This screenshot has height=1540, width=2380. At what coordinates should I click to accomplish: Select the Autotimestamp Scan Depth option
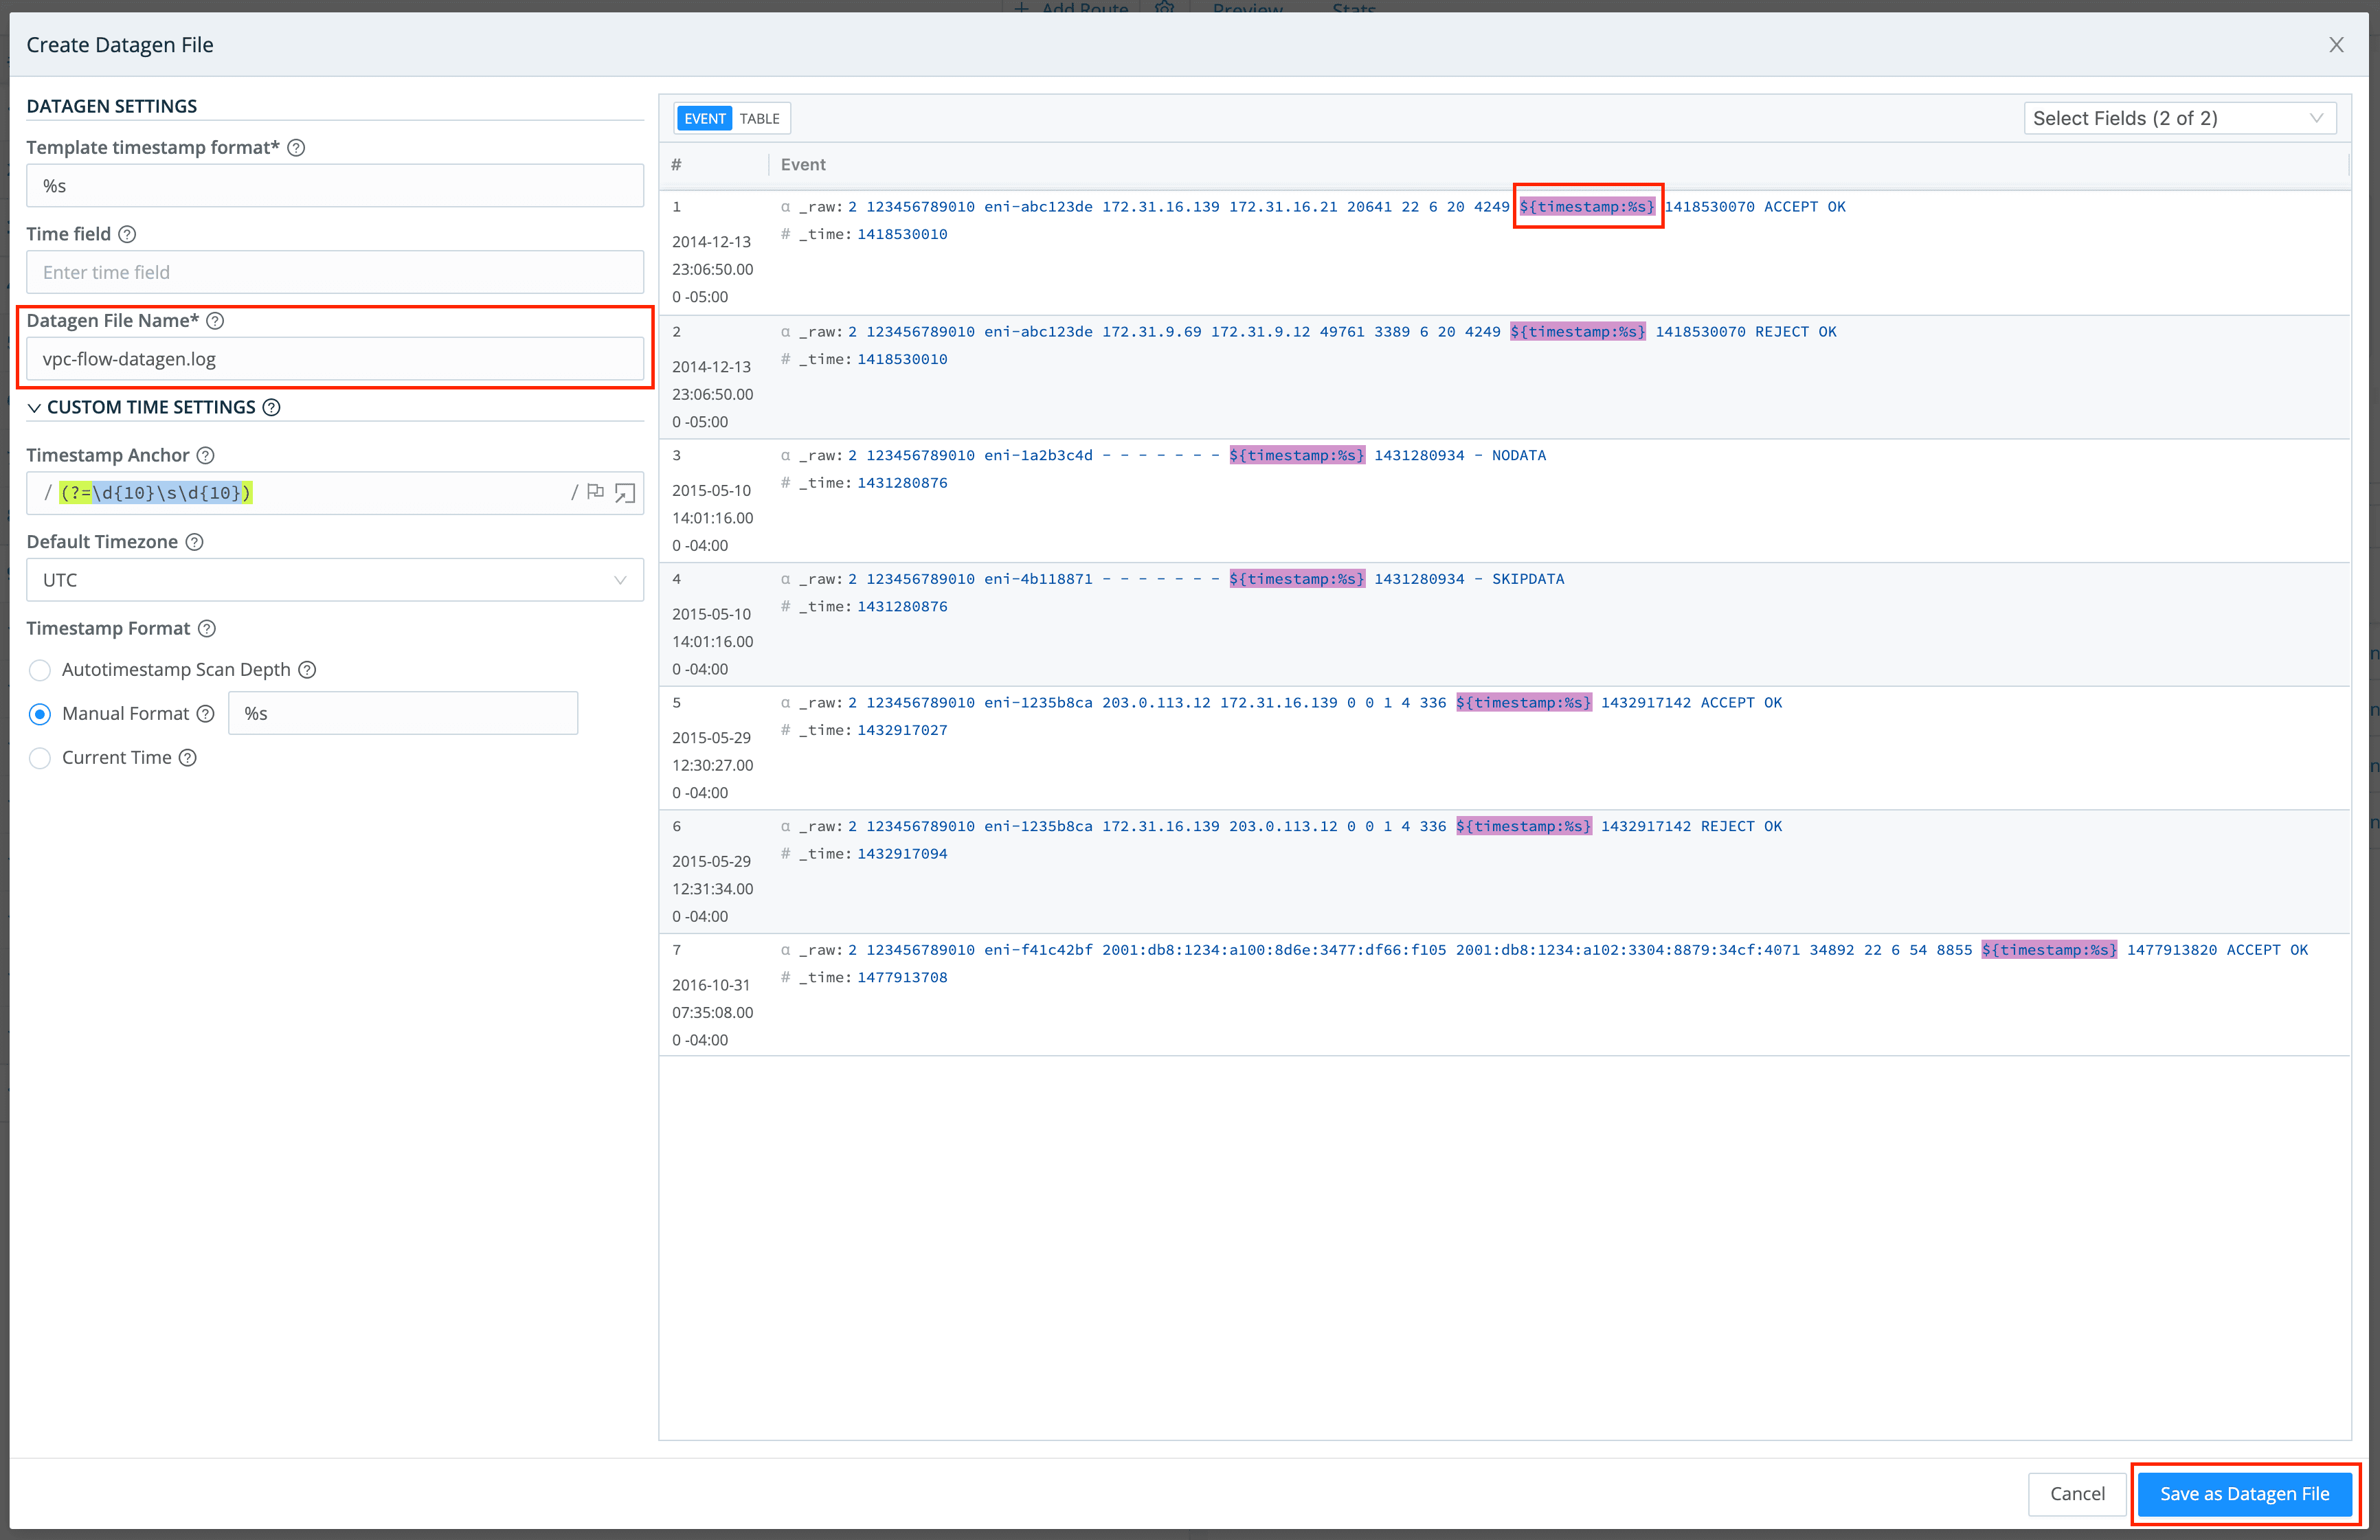click(40, 670)
